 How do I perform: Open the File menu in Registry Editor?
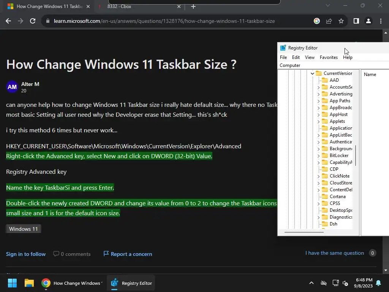click(x=283, y=57)
